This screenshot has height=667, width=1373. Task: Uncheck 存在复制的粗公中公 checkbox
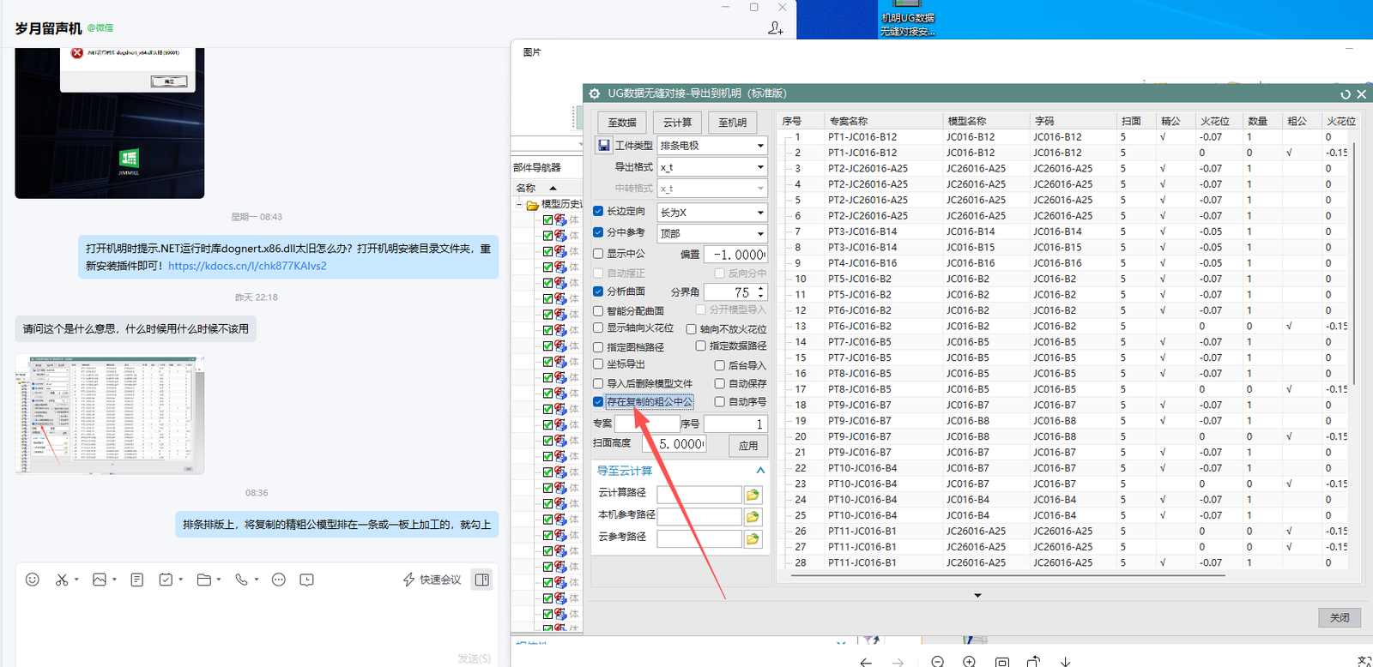click(x=598, y=401)
